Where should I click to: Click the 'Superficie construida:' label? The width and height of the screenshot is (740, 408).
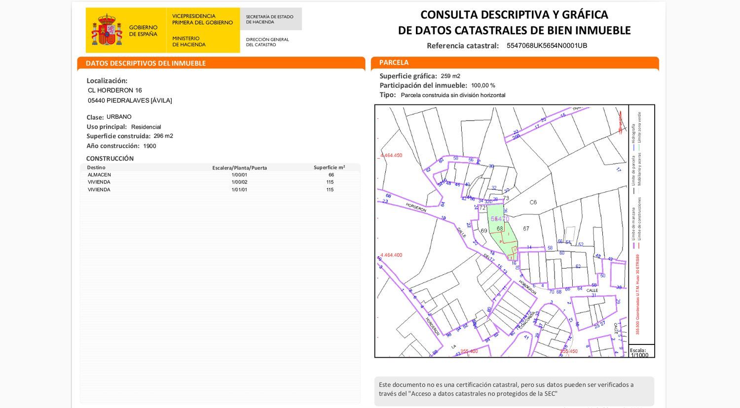[118, 136]
